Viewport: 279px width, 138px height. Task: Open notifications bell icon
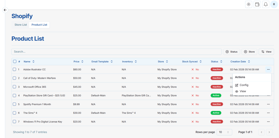[266, 4]
